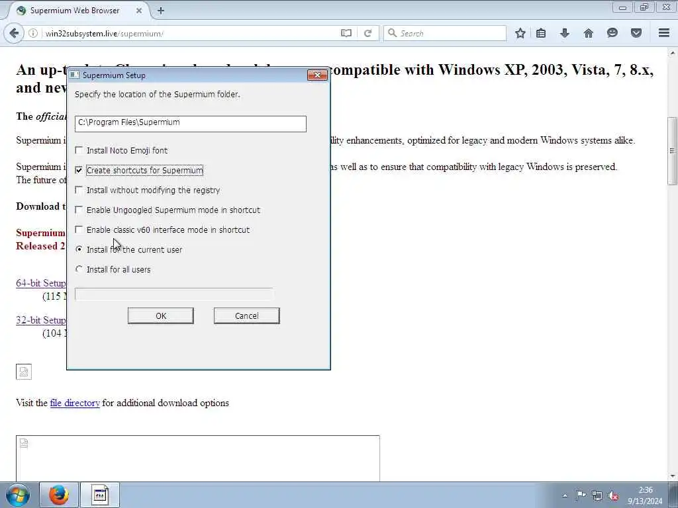This screenshot has height=508, width=678.
Task: Open the 32-bit Setup download link
Action: [41, 320]
